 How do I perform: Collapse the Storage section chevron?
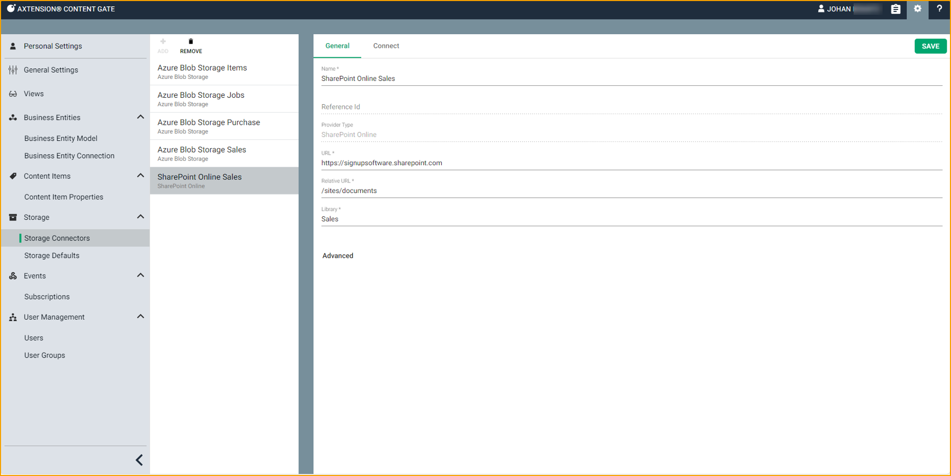coord(141,217)
